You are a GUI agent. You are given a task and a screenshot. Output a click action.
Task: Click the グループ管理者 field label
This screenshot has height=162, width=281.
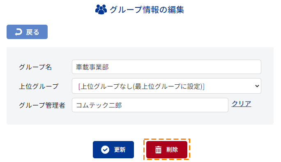pos(42,105)
